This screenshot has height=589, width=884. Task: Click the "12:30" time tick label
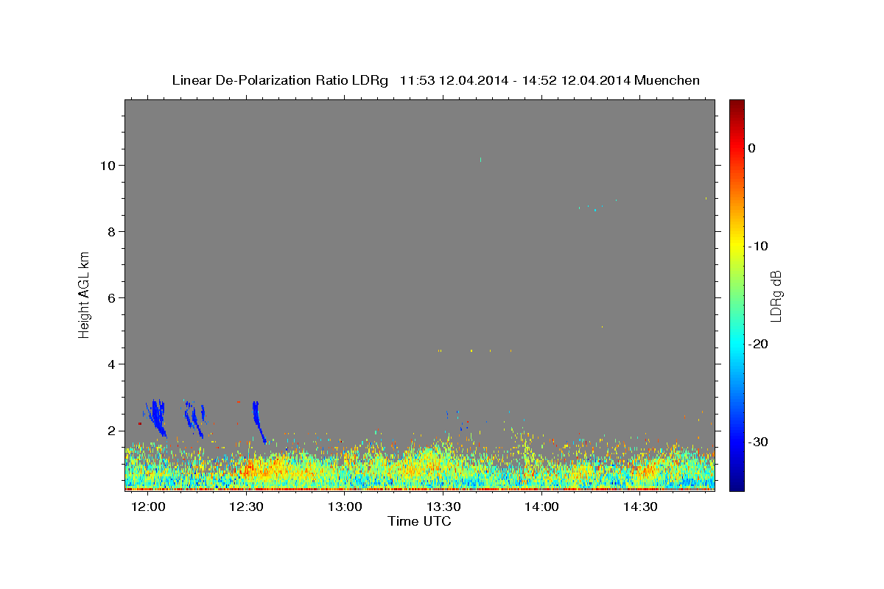pos(247,507)
